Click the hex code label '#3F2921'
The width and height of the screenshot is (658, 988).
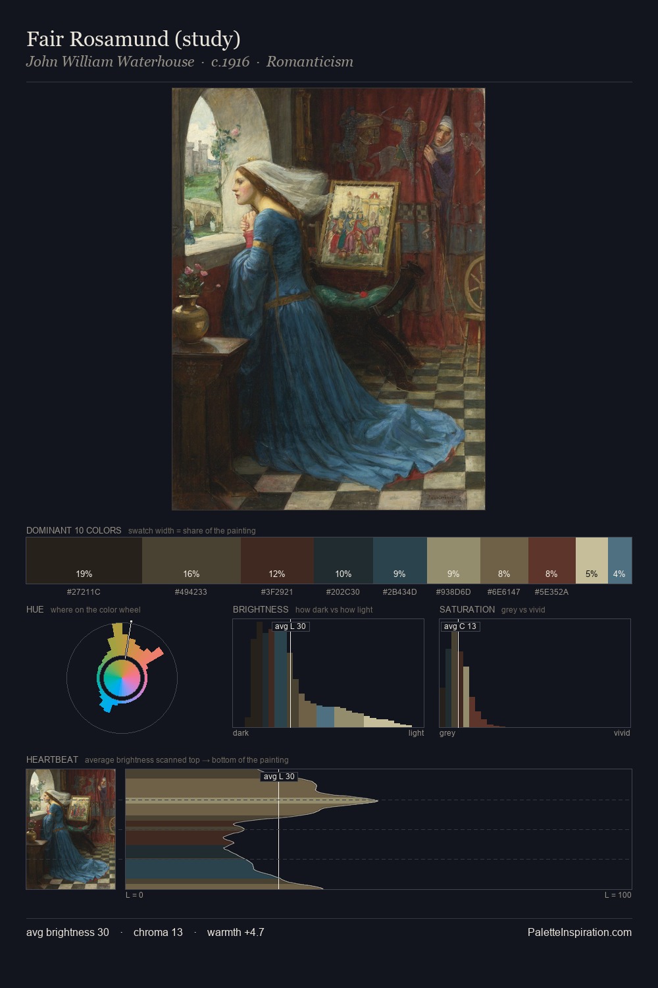click(x=277, y=591)
